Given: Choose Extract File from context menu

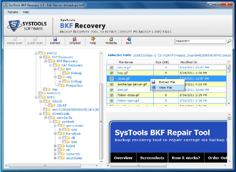Looking at the screenshot, I should (167, 82).
